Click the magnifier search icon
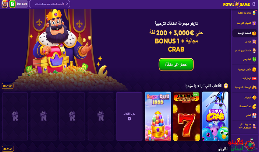 click(x=66, y=4)
